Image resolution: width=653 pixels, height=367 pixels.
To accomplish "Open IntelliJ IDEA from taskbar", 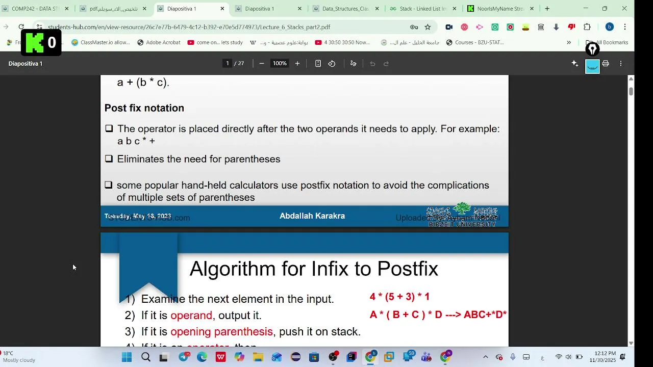I will click(351, 357).
